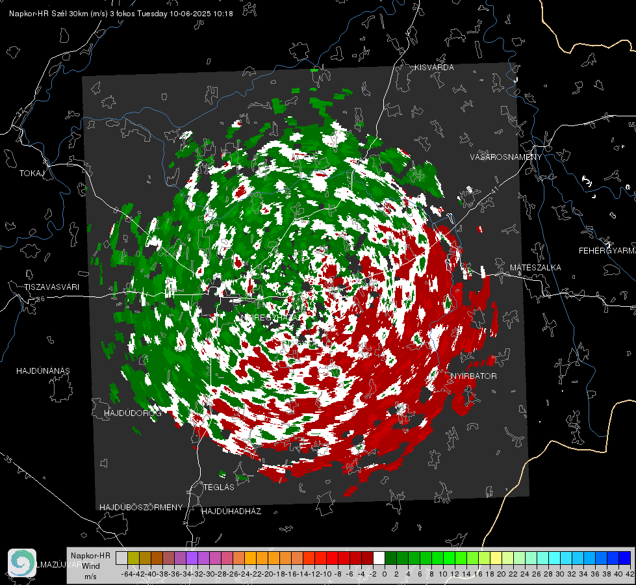Screen dimensions: 636x585
Task: Click the swirl logo icon at bottom-left
Action: coord(22,562)
